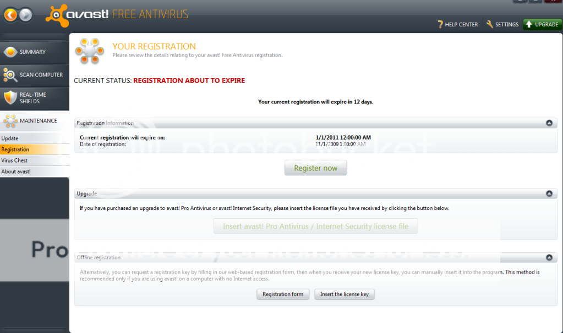This screenshot has width=563, height=333.
Task: Click the expiry date 1/1/2011 12:00:00 AM
Action: tap(343, 137)
